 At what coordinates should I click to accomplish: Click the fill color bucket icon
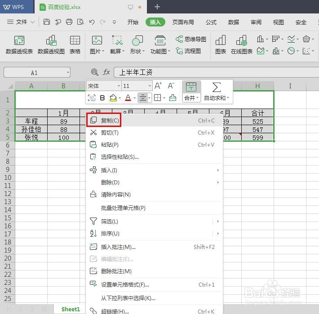click(113, 98)
